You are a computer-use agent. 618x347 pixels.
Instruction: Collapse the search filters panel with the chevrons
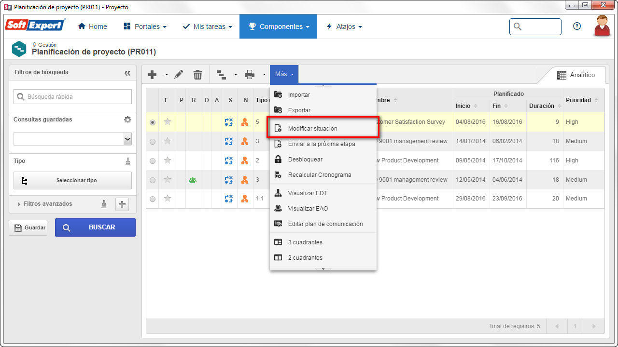point(127,73)
